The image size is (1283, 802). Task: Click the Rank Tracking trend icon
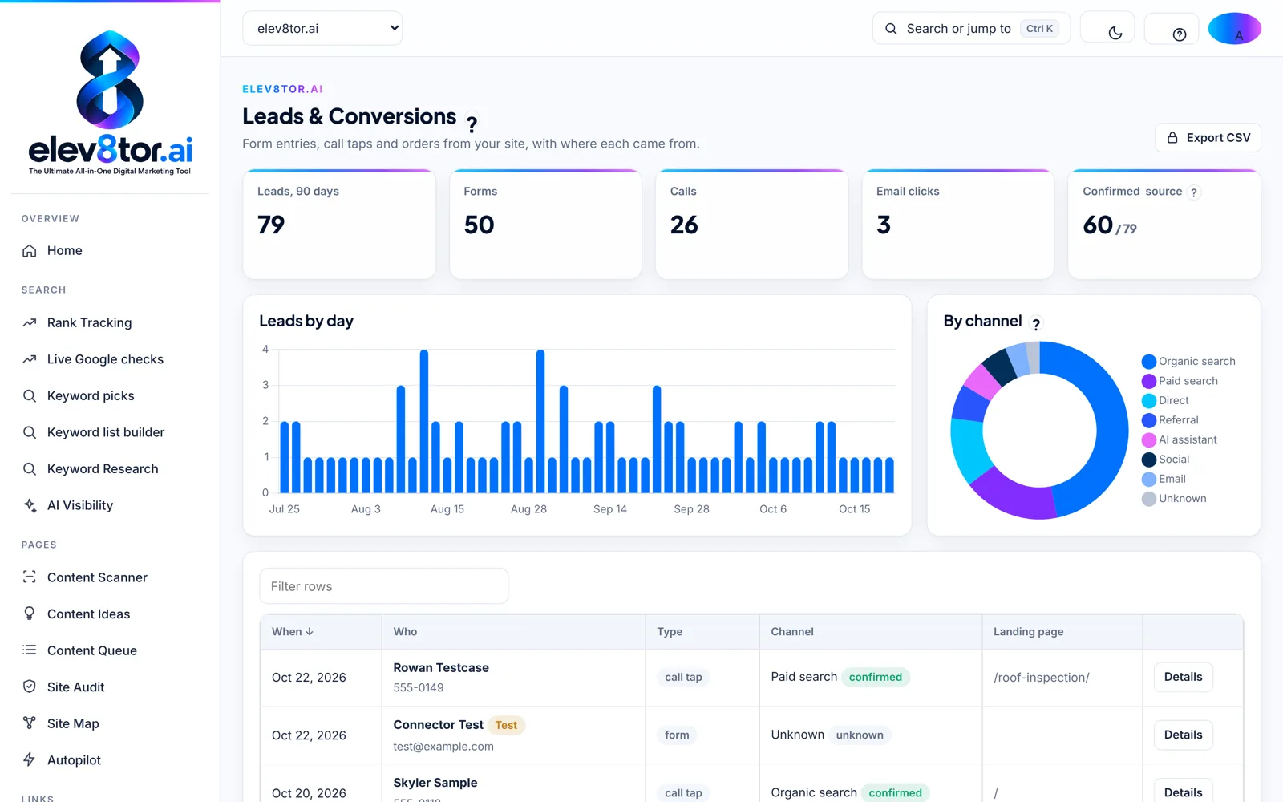click(30, 322)
